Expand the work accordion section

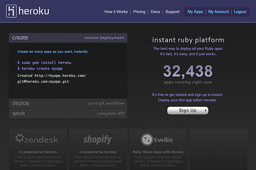68,113
